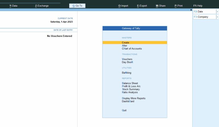Open the O: Import menu
This screenshot has width=219, height=127.
[123, 6]
